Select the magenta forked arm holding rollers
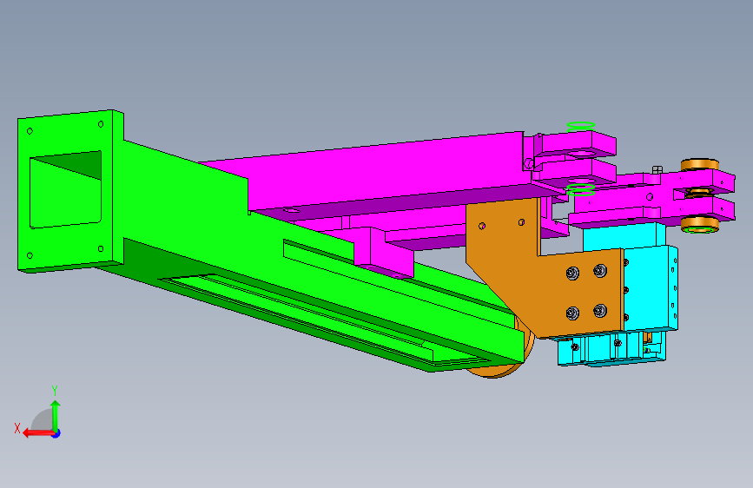Screen dimensions: 753x488 click(653, 200)
